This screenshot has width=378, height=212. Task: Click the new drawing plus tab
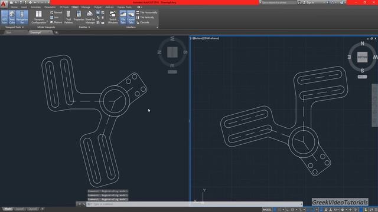[57, 32]
